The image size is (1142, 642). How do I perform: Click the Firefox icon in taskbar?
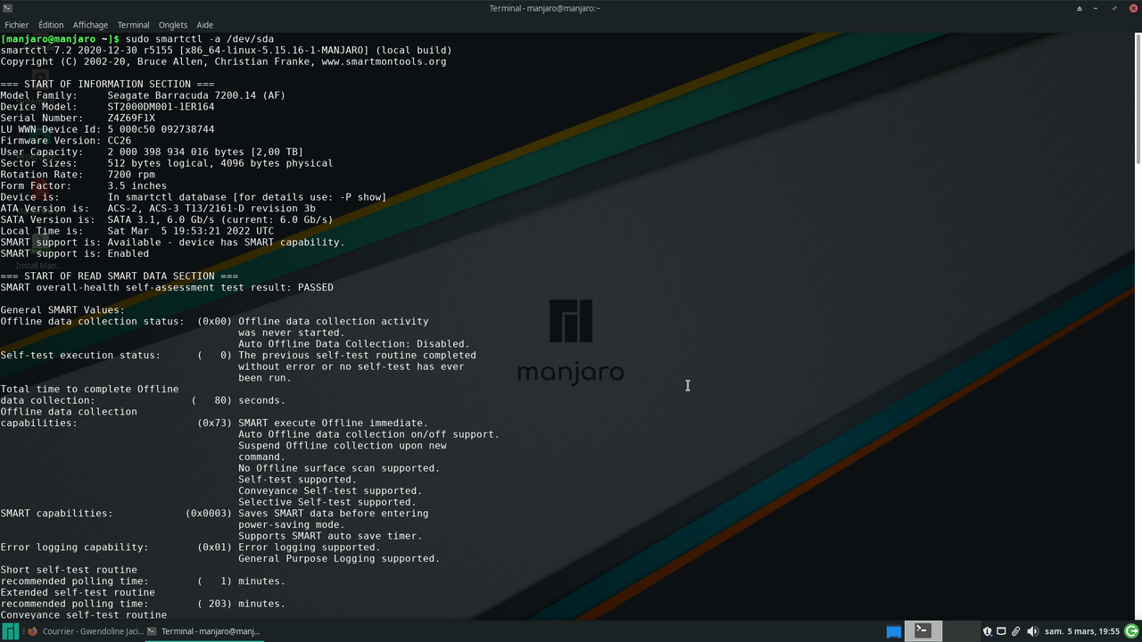33,631
